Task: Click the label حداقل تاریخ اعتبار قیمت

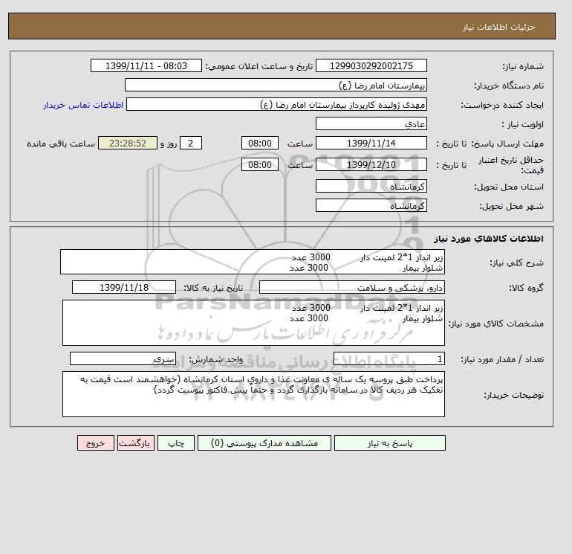Action: tap(511, 165)
